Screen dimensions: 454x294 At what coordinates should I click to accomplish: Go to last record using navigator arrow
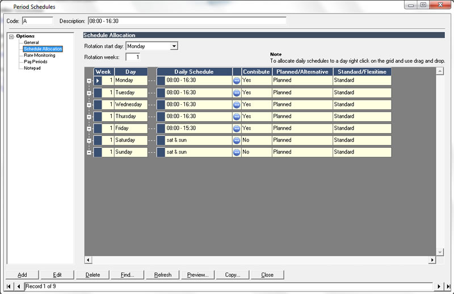click(x=446, y=287)
